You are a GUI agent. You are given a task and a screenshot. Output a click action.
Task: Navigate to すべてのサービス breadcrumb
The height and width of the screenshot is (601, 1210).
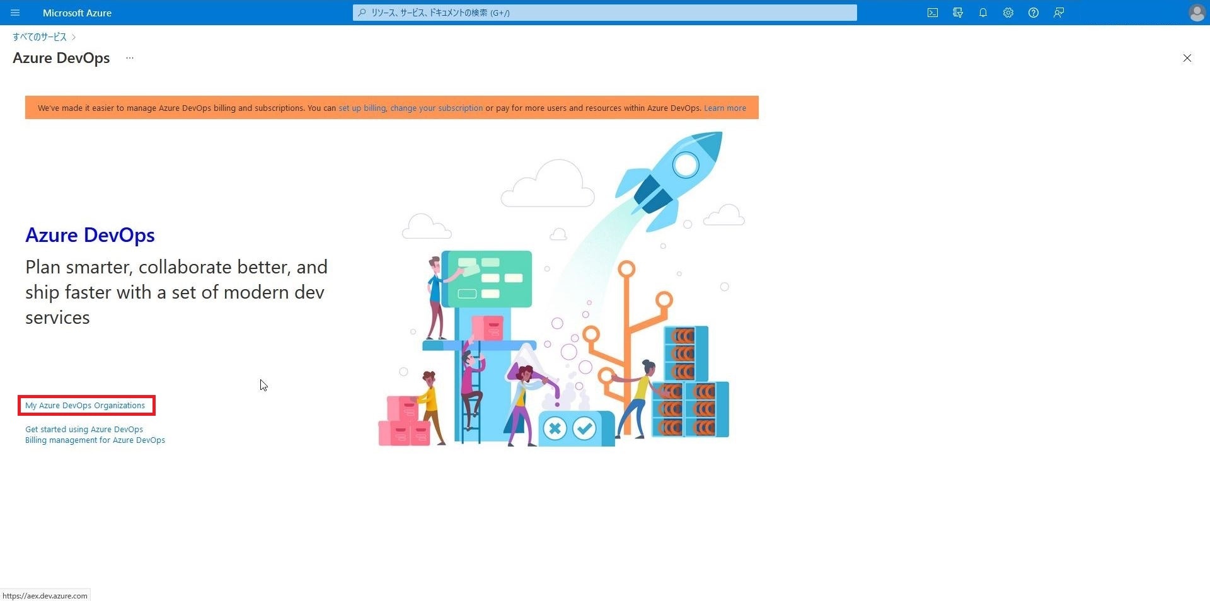[x=40, y=37]
